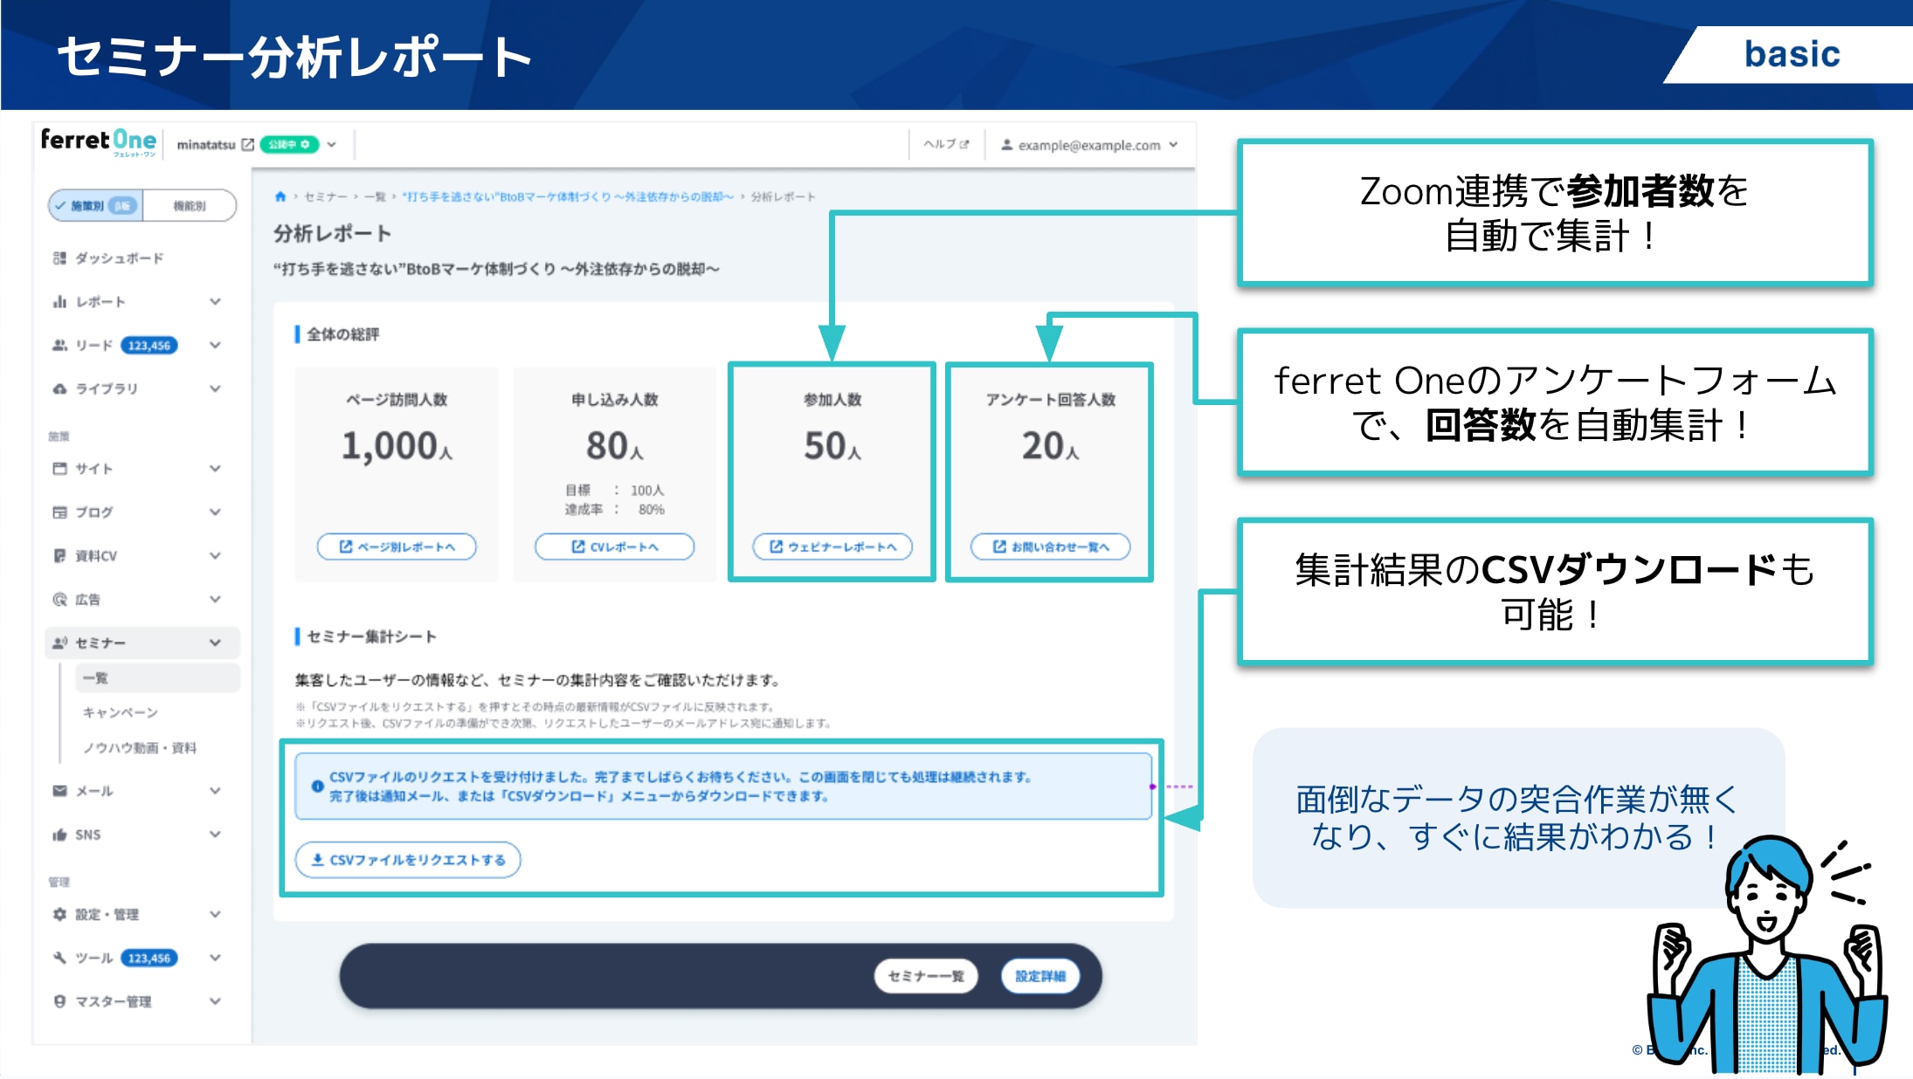The width and height of the screenshot is (1913, 1079).
Task: Click the home icon in breadcrumb
Action: click(280, 196)
